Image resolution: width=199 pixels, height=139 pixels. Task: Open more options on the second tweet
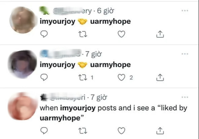[185, 54]
